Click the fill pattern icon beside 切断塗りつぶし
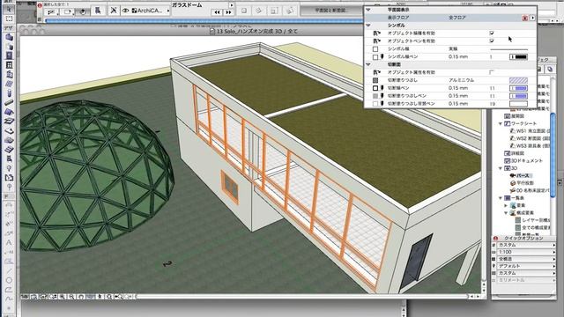This screenshot has width=564, height=317. (x=375, y=80)
